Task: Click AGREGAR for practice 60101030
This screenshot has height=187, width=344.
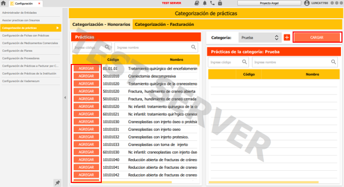Action: click(86, 152)
